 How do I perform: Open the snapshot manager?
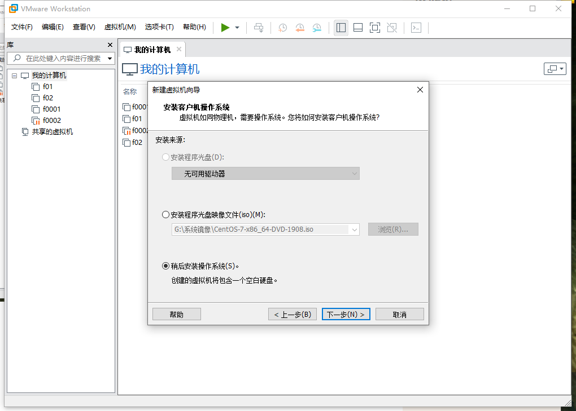click(317, 27)
